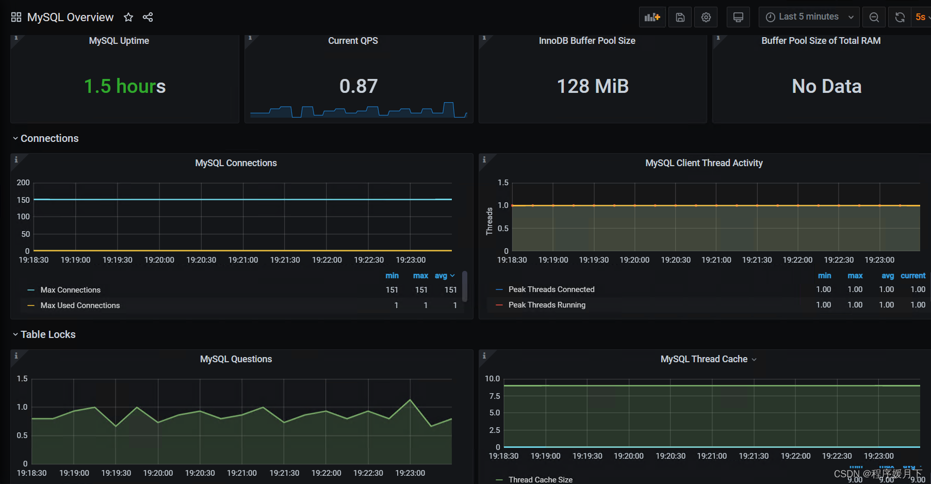The image size is (931, 484).
Task: Toggle the Max Connections series
Action: tap(71, 290)
